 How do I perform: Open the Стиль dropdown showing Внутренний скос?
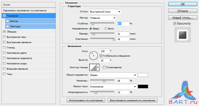click(105, 12)
